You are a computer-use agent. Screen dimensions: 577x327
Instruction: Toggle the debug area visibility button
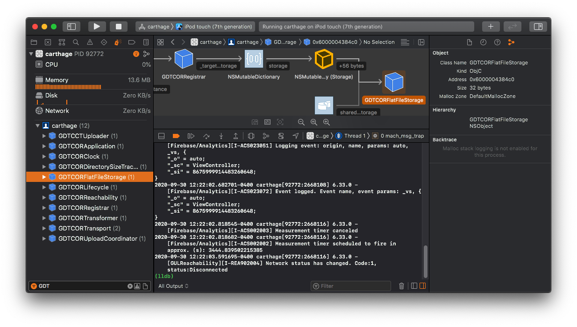tap(161, 136)
